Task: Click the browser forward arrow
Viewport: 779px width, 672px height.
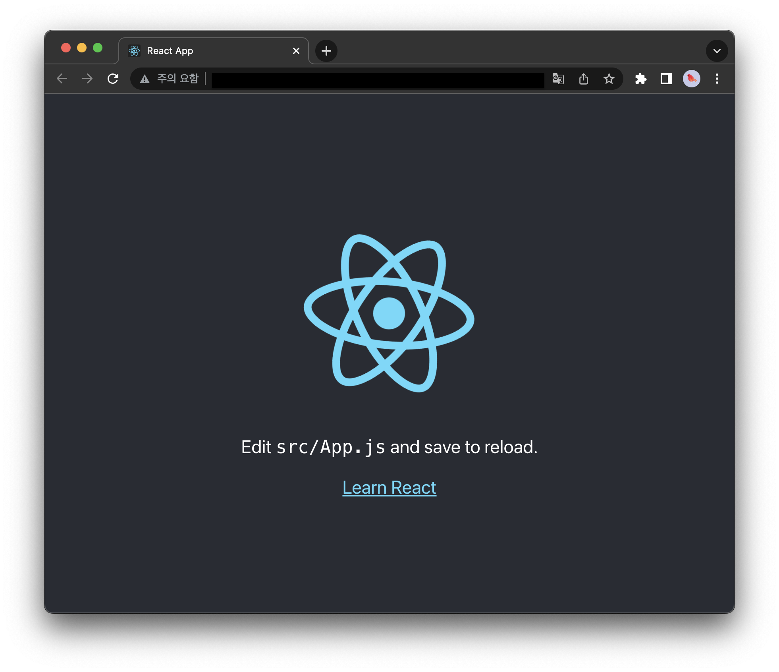Action: click(x=87, y=79)
